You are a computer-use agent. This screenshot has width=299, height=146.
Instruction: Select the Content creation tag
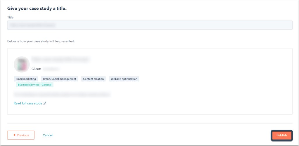click(93, 79)
